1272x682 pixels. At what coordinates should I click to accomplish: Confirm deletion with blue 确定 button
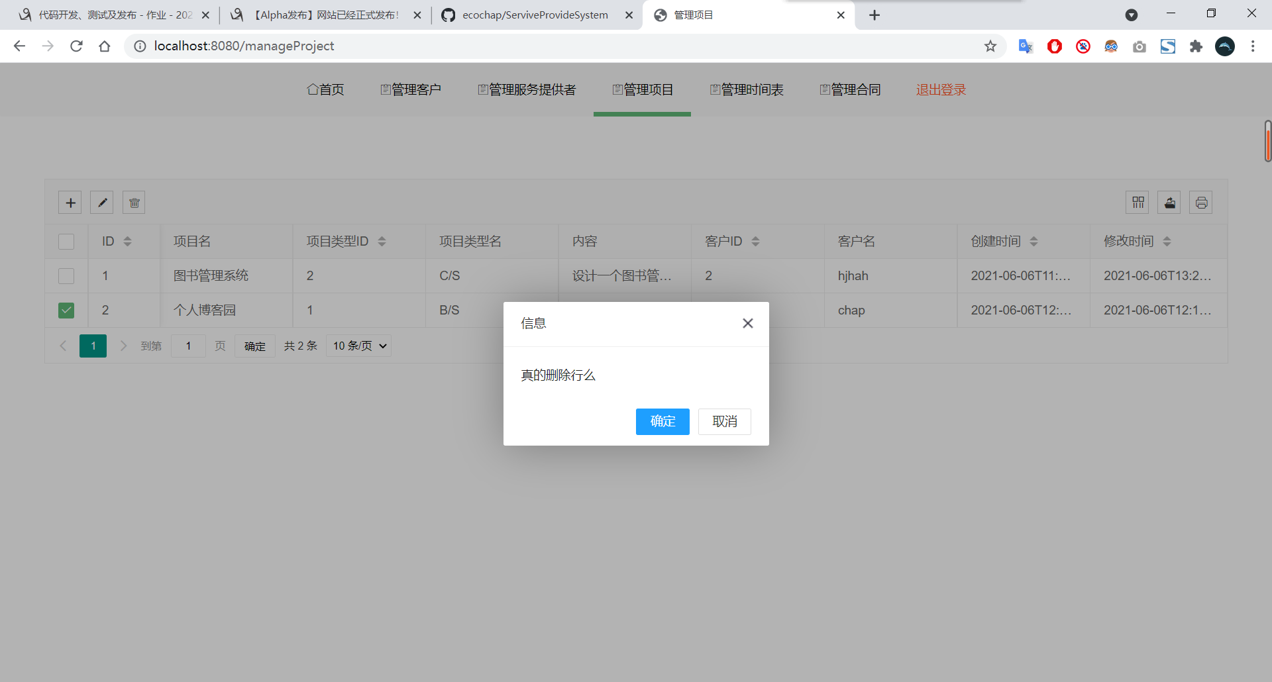tap(662, 422)
